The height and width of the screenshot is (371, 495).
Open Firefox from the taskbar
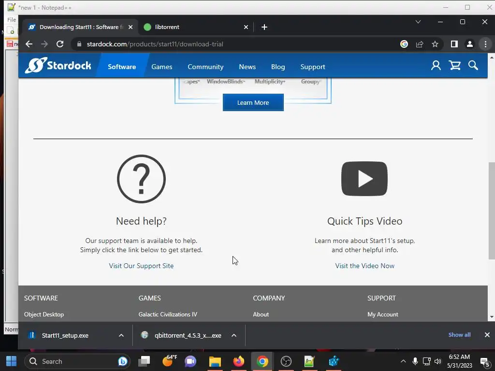[239, 361]
